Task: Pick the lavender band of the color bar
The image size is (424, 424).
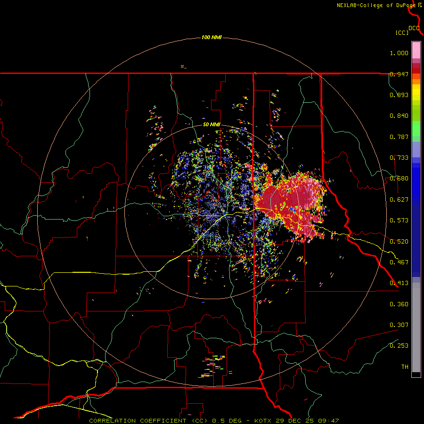Action: click(416, 149)
